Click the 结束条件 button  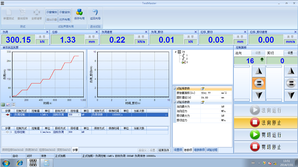point(164,150)
